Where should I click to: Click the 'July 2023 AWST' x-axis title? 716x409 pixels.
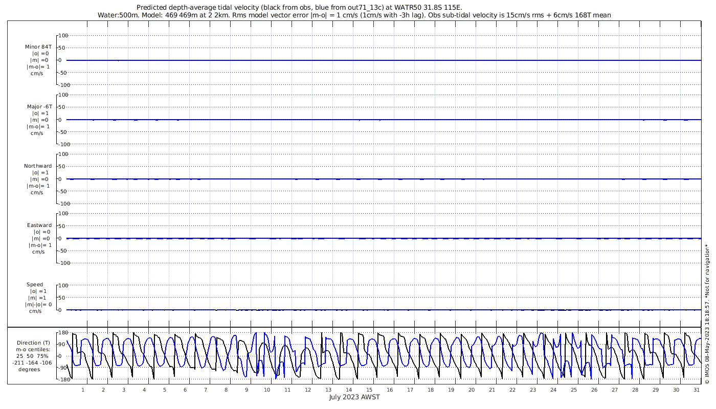(354, 397)
